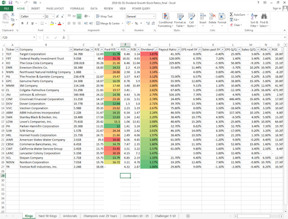Click the Orientation text angle icon

[x=86, y=17]
